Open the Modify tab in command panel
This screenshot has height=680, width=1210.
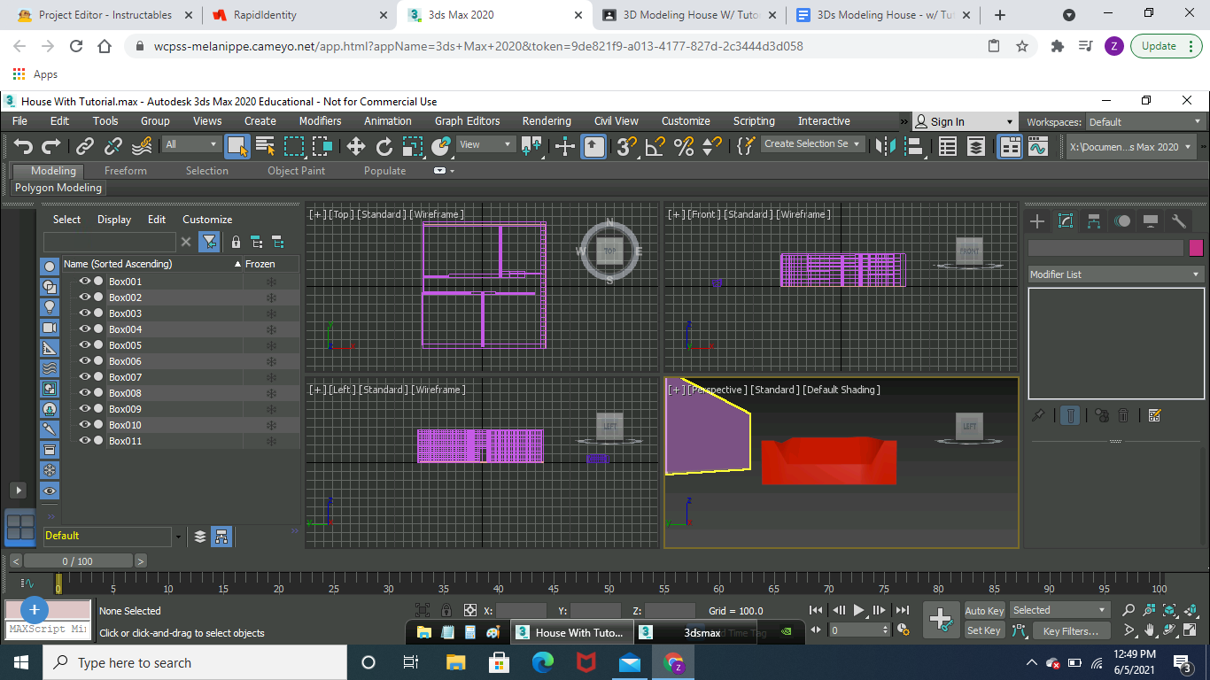click(x=1066, y=221)
